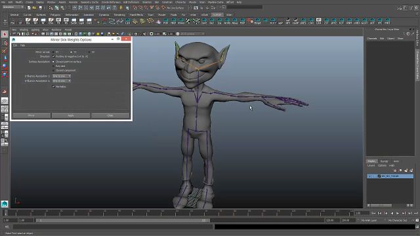Toggle layer visibility V box in Layer Editor
The image size is (420, 236).
pyautogui.click(x=370, y=176)
